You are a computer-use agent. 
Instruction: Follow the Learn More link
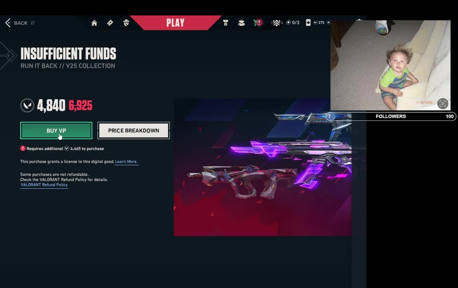click(126, 161)
